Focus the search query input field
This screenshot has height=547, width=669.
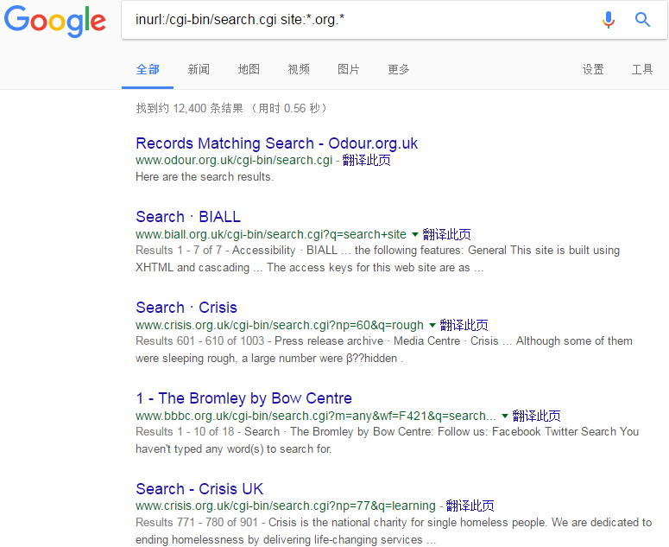pyautogui.click(x=358, y=20)
